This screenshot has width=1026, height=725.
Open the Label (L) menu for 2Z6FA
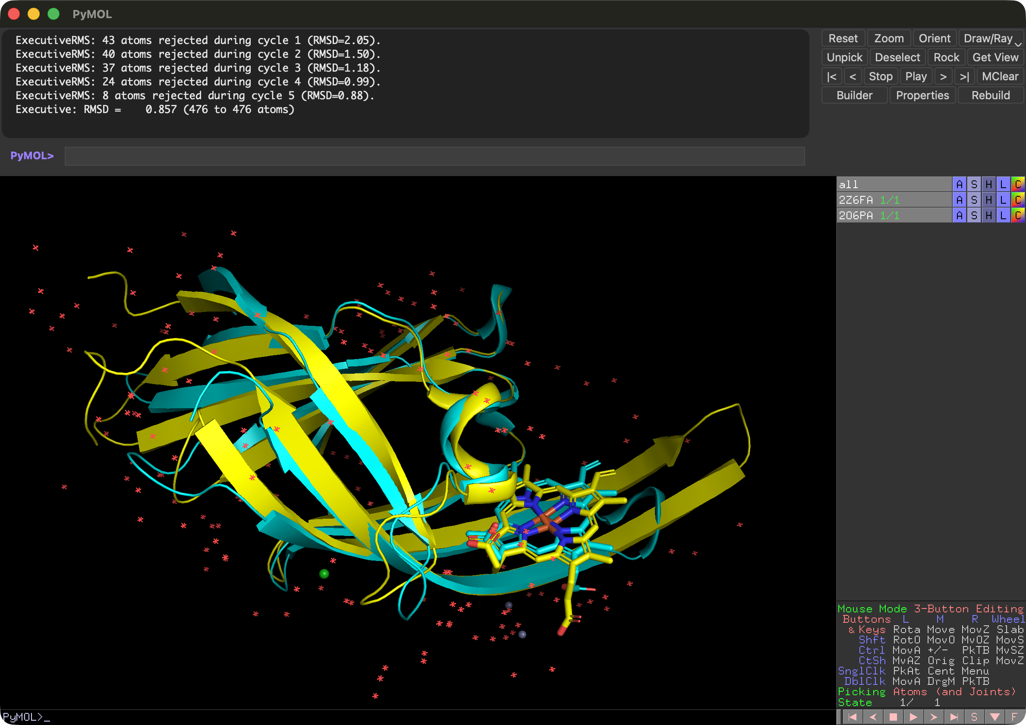[1003, 200]
